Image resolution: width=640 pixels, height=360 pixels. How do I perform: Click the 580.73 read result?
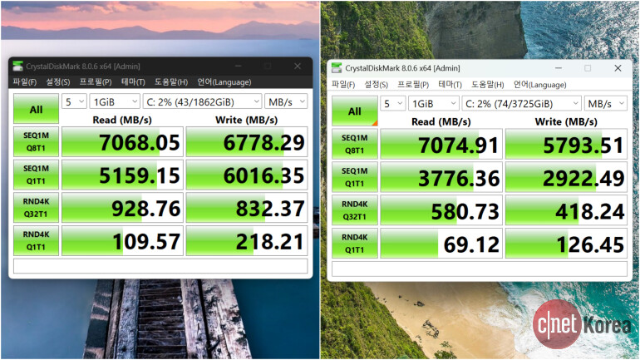coord(441,210)
